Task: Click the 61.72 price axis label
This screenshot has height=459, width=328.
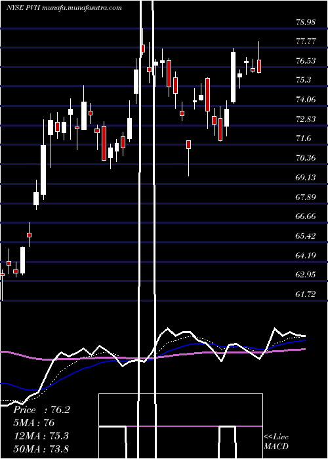Action: [306, 294]
